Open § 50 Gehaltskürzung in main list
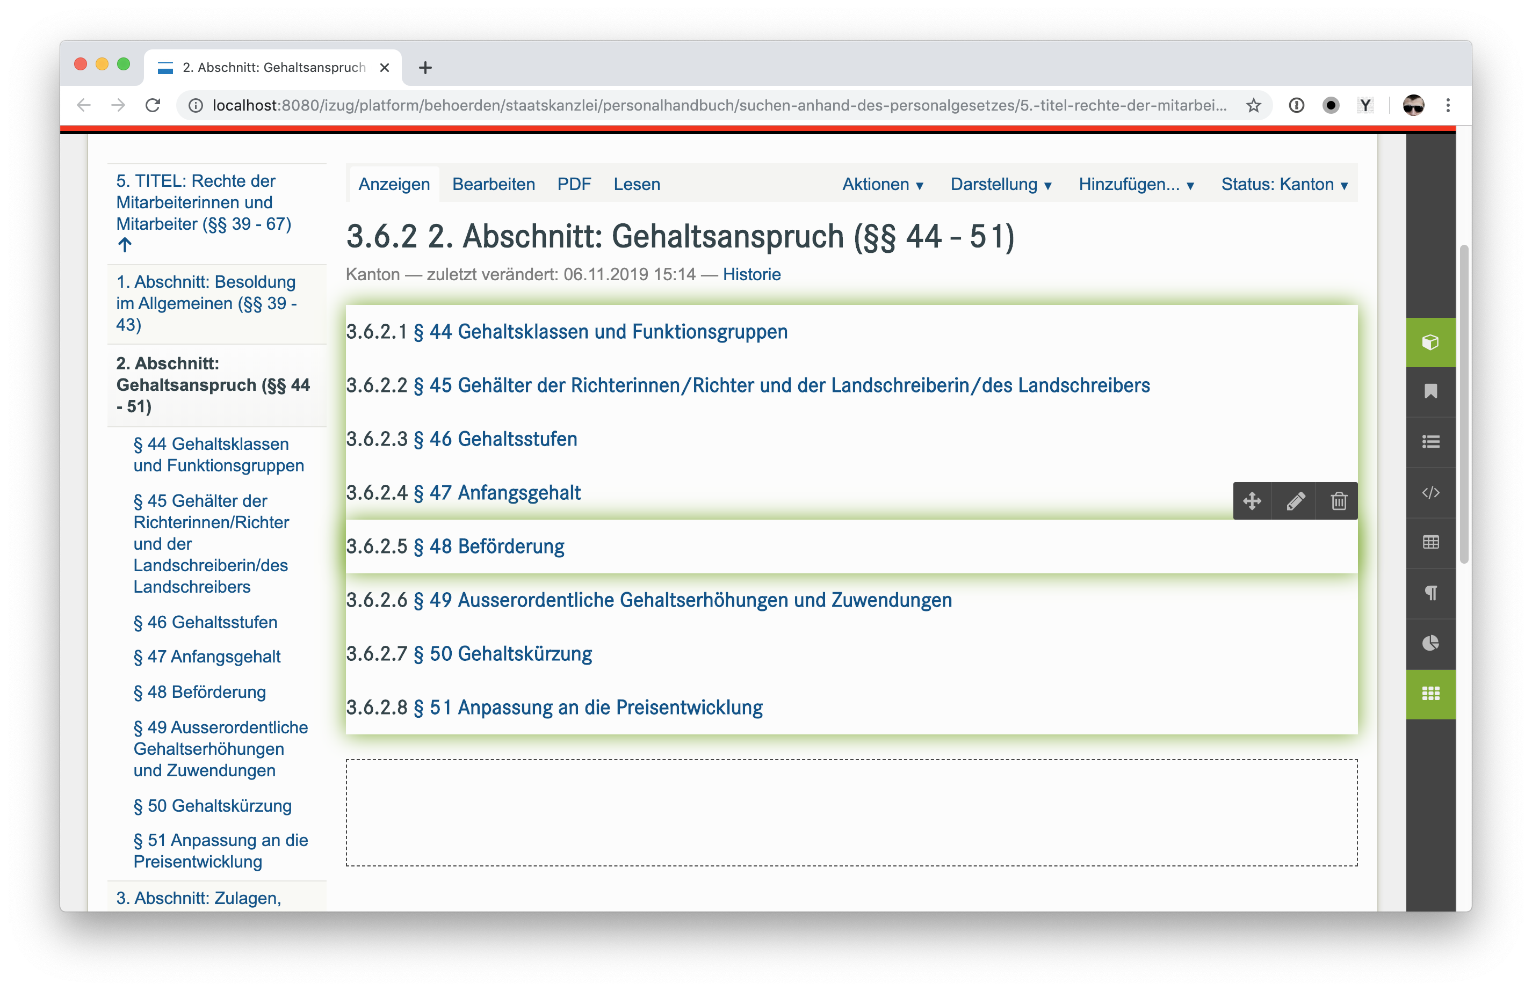Viewport: 1532px width, 991px height. [502, 654]
